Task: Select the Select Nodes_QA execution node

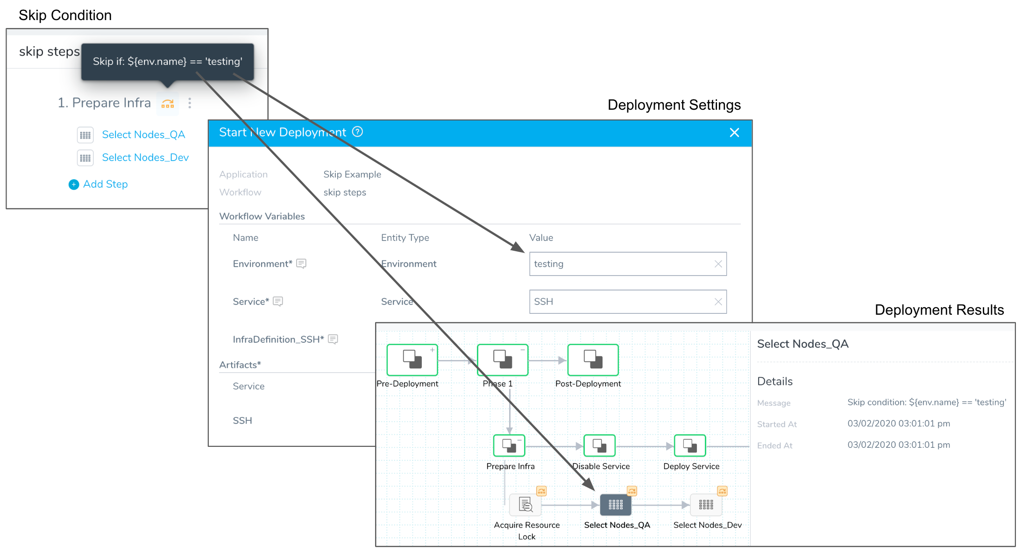Action: pyautogui.click(x=616, y=505)
